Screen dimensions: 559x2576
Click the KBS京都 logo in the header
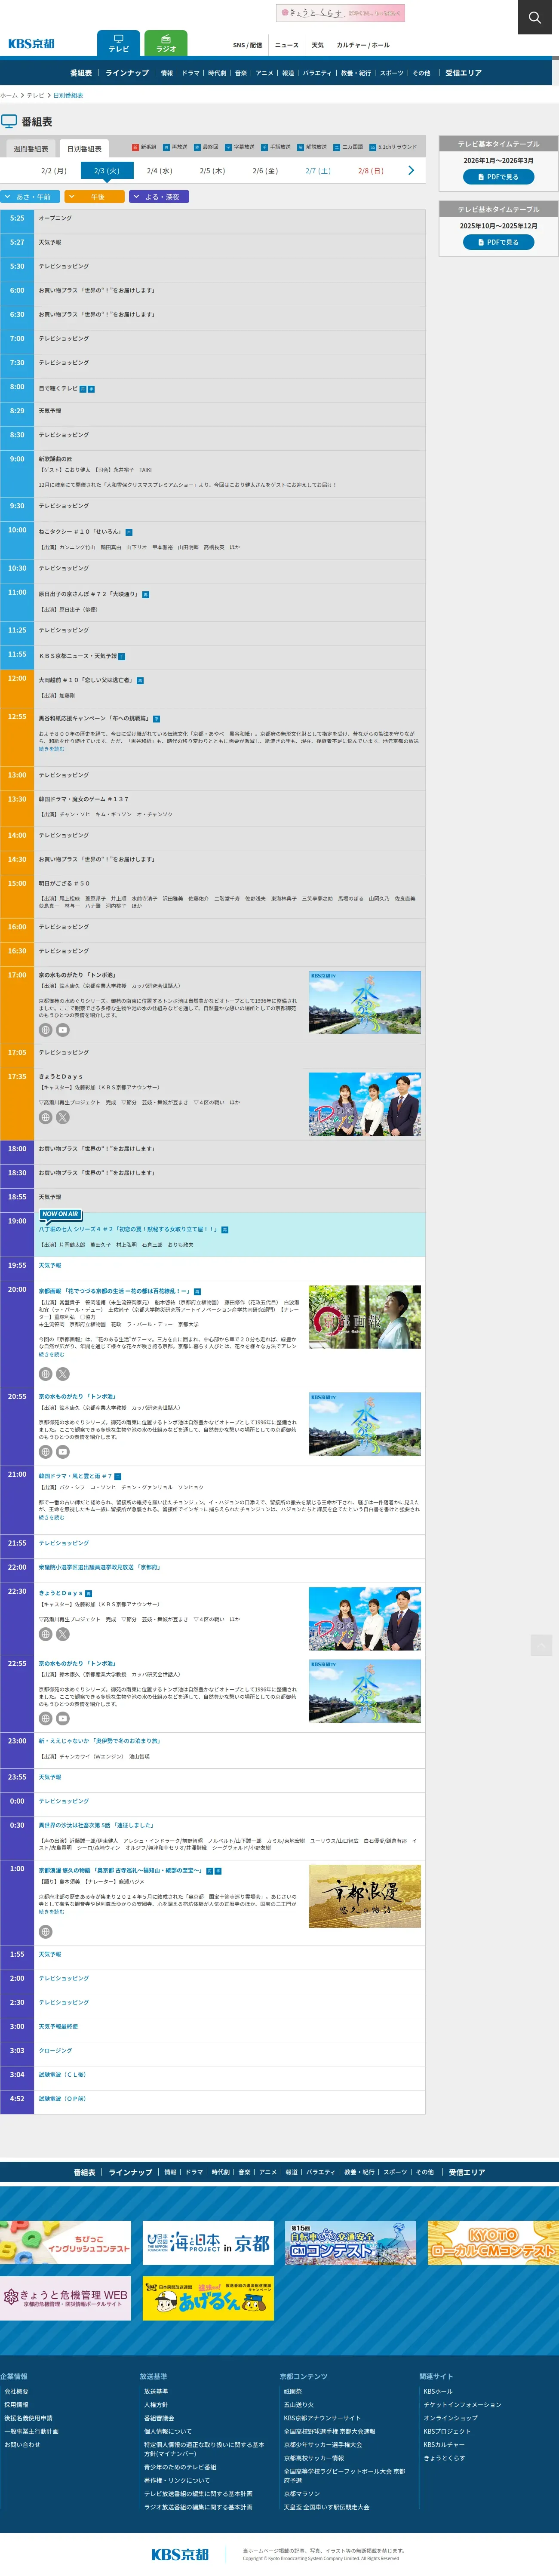[32, 44]
